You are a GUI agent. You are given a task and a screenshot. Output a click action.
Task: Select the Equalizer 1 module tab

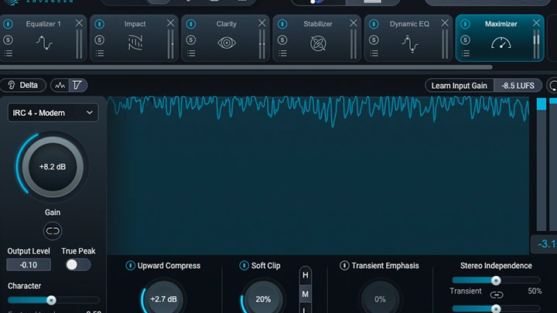[x=43, y=24]
